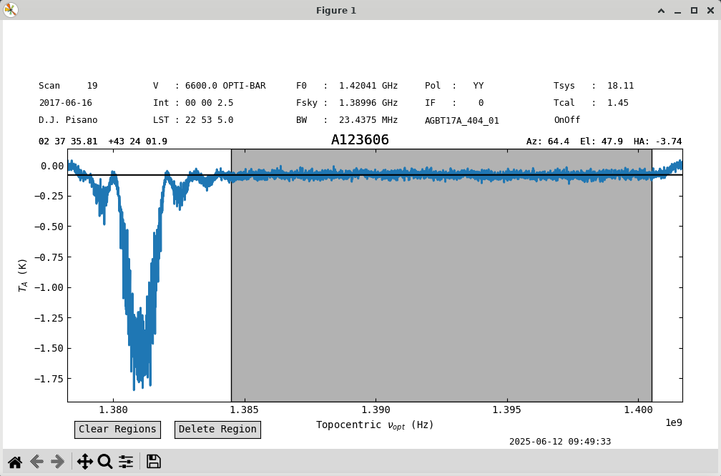Close the Figure 1 window
Viewport: 721px width, 476px height.
[x=710, y=10]
